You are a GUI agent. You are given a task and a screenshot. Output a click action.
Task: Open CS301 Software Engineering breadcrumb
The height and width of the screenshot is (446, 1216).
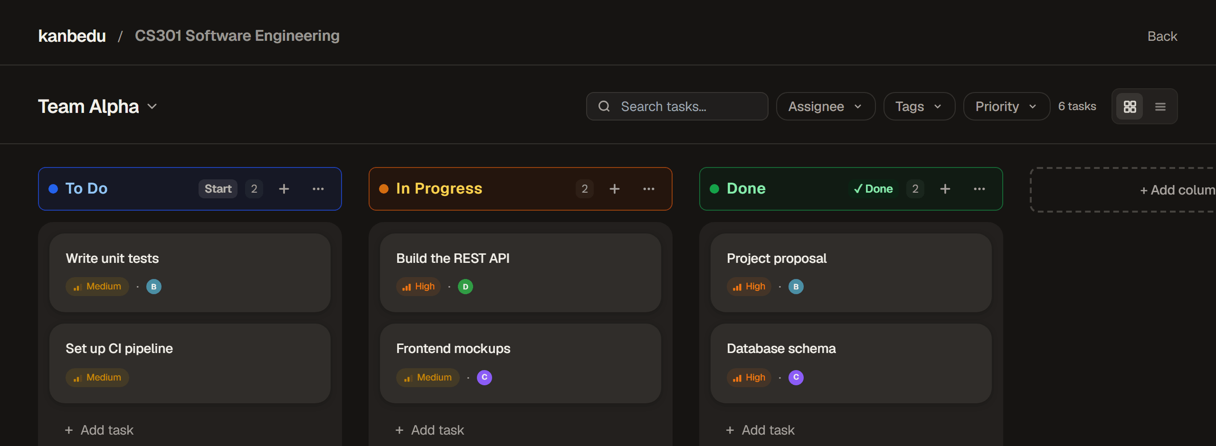tap(237, 36)
